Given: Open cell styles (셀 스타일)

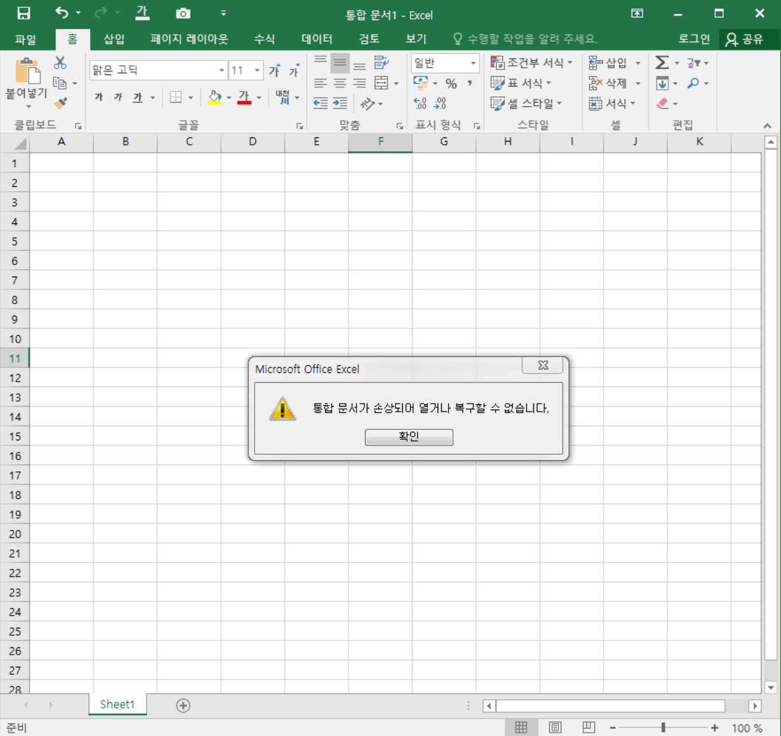Looking at the screenshot, I should click(527, 104).
